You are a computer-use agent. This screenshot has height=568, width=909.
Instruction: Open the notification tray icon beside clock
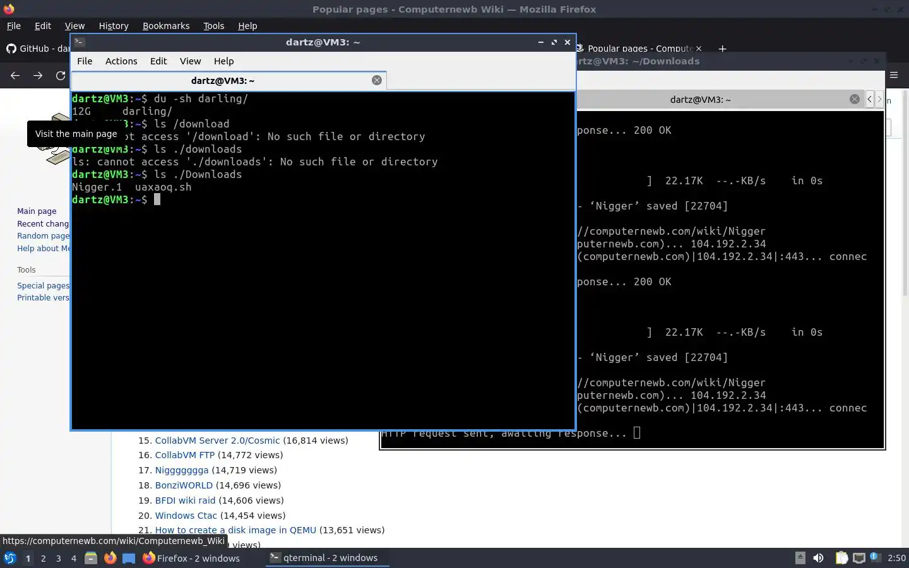874,557
